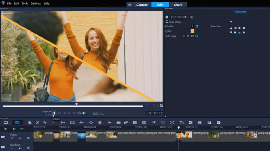Open the Track Motion tool

tap(126, 123)
